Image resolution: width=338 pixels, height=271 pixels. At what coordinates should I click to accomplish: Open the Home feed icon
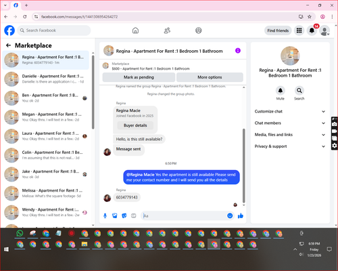click(135, 30)
